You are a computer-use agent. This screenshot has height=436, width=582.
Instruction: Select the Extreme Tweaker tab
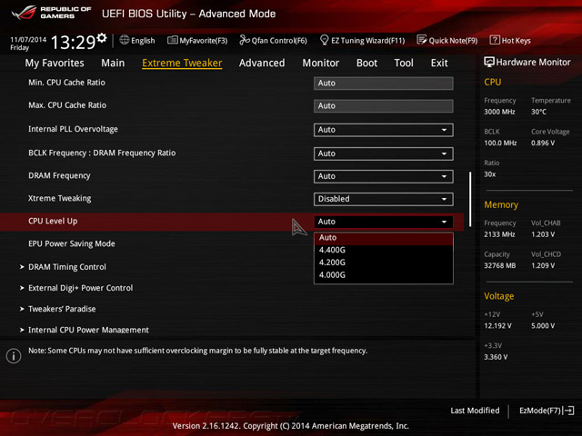(182, 63)
